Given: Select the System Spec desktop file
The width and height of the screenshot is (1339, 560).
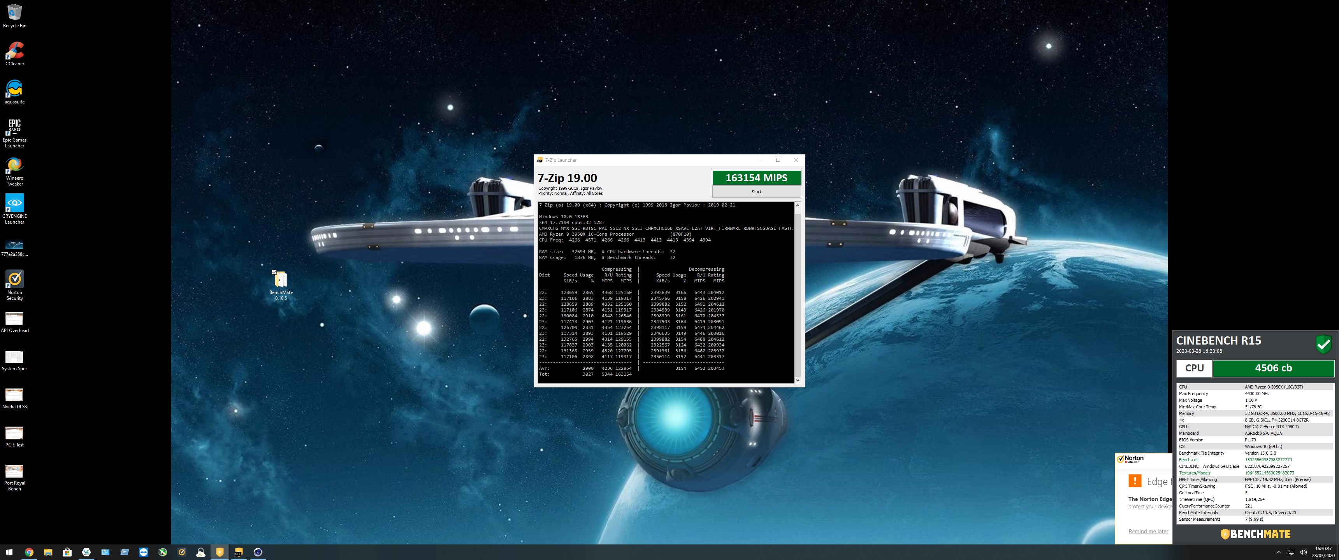Looking at the screenshot, I should coord(14,361).
